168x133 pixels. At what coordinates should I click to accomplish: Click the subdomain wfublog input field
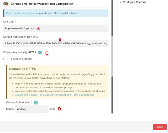pos(31,109)
